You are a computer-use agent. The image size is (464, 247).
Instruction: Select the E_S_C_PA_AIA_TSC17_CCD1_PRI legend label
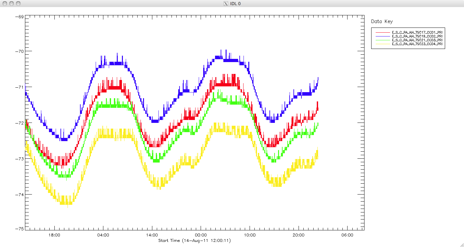pos(417,33)
